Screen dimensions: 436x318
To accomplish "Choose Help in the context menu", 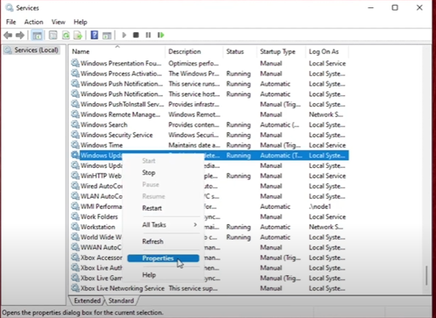I will coord(163,275).
